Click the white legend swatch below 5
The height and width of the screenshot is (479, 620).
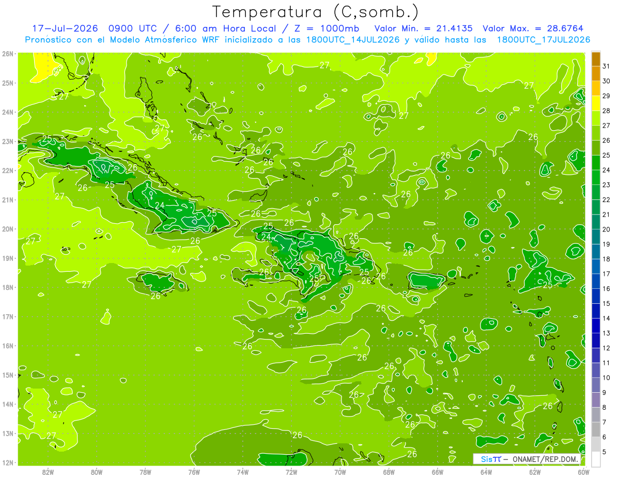596,459
